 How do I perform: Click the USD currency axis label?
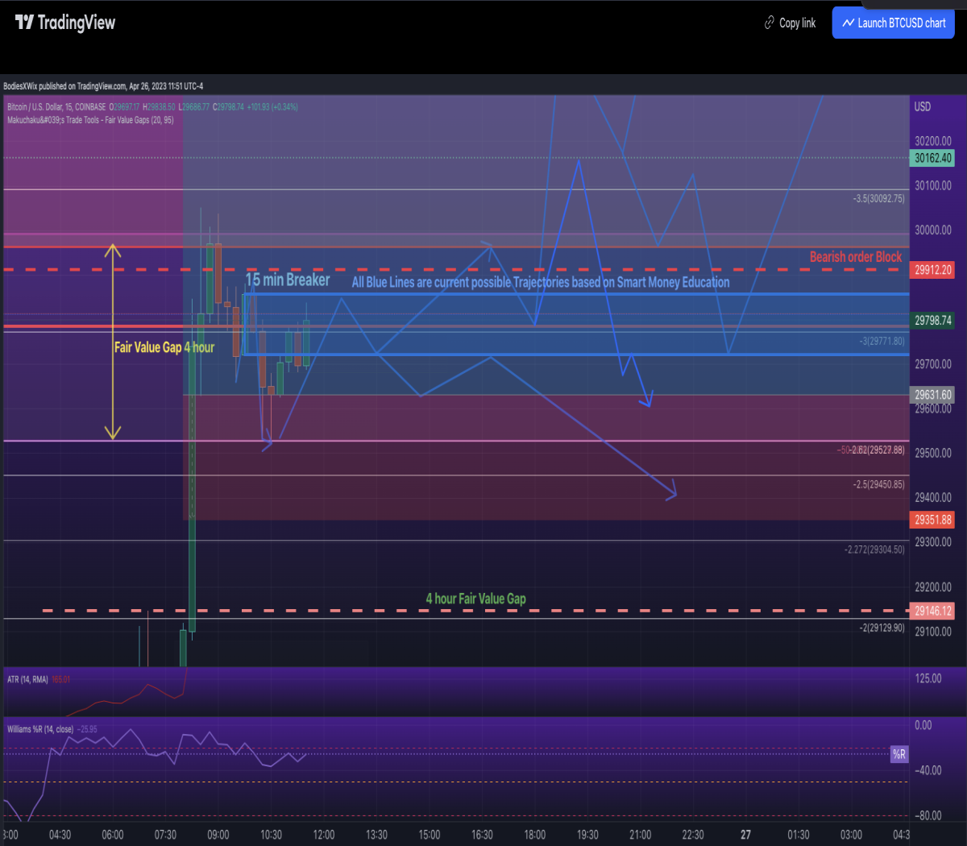click(x=923, y=106)
